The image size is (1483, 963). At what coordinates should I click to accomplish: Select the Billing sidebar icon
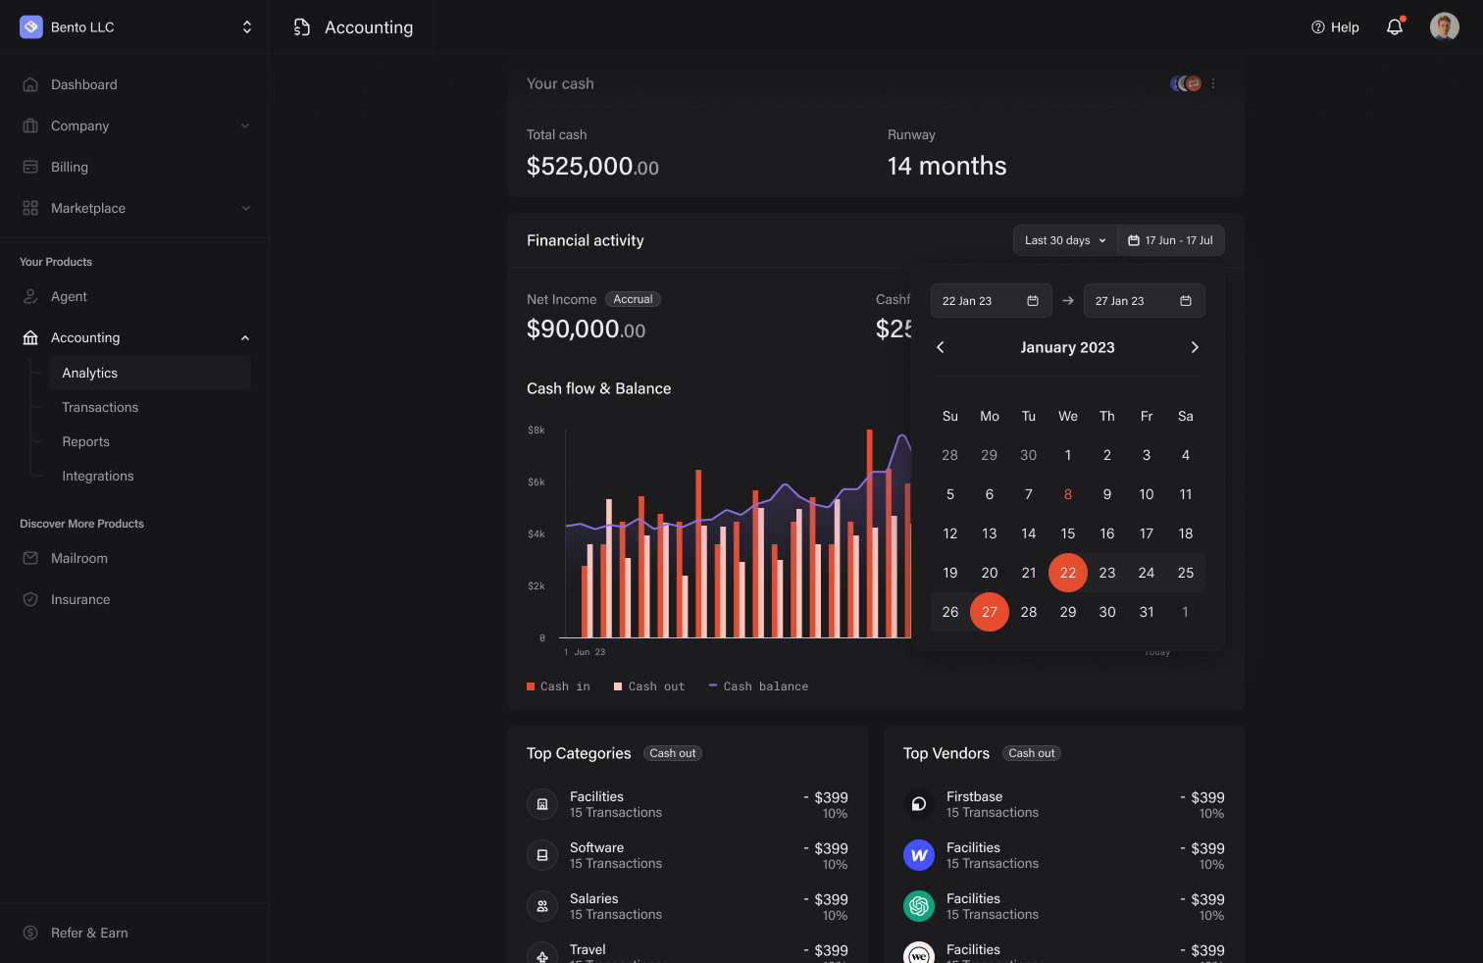[30, 167]
